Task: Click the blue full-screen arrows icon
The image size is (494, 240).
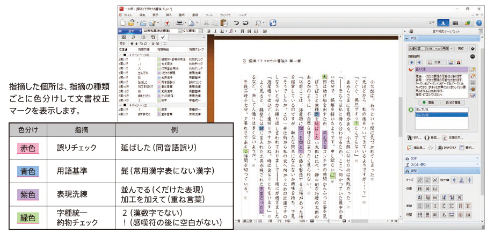Action: click(273, 23)
